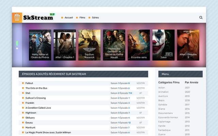Click Saison 1 Épisode 8 of Fallout

click(120, 83)
